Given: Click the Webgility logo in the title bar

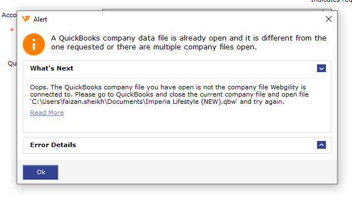Looking at the screenshot, I should tap(26, 19).
